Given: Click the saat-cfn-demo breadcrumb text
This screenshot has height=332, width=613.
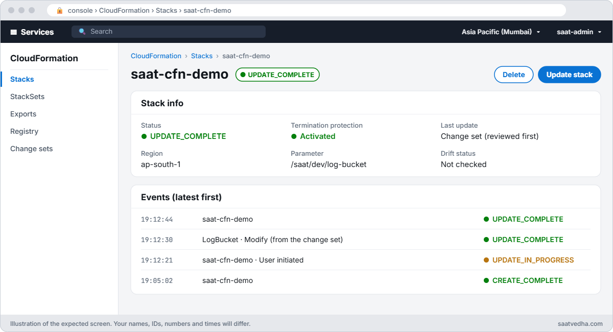Looking at the screenshot, I should click(246, 56).
